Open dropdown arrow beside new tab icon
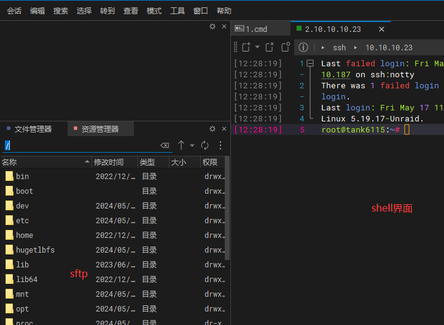 coord(257,47)
